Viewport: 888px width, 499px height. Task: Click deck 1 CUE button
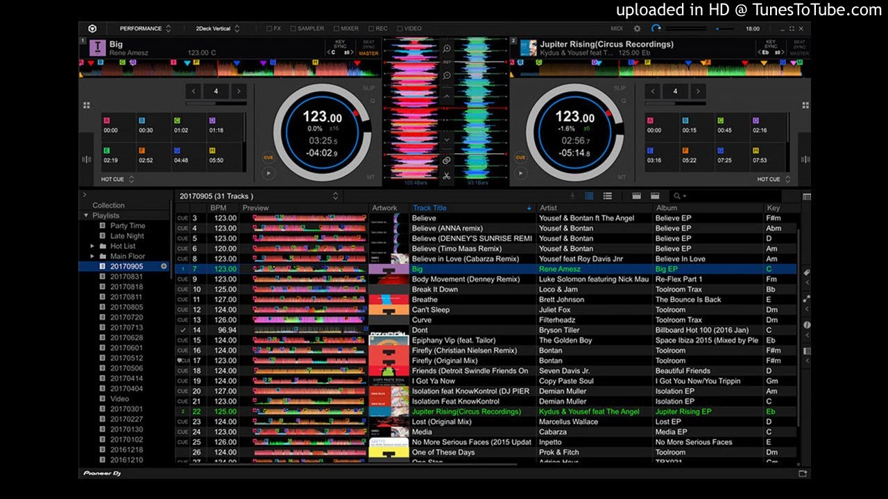coord(268,157)
